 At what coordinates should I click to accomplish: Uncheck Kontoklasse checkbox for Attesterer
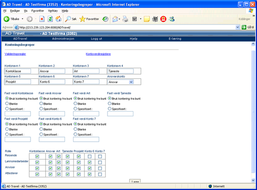click(x=37, y=174)
